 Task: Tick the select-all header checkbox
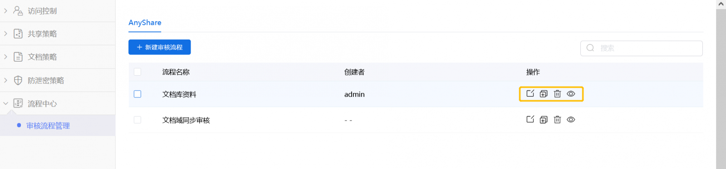137,72
